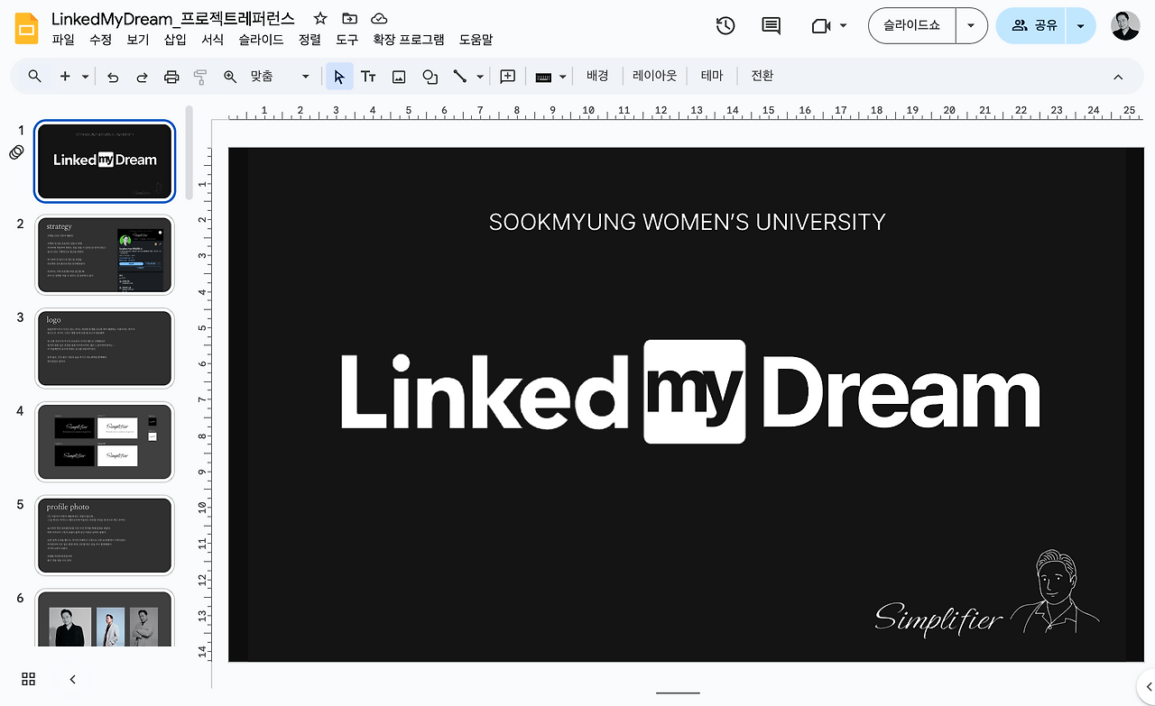Open the 도구 menu

tap(346, 40)
